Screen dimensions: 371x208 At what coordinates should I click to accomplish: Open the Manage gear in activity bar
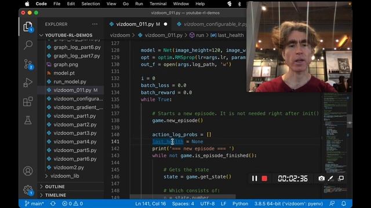pyautogui.click(x=28, y=190)
